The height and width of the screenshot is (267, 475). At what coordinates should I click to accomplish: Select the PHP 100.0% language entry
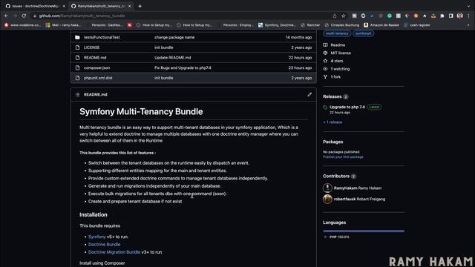click(337, 237)
